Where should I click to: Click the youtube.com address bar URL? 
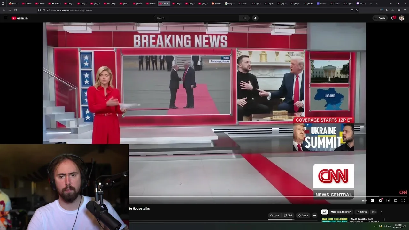coord(71,10)
